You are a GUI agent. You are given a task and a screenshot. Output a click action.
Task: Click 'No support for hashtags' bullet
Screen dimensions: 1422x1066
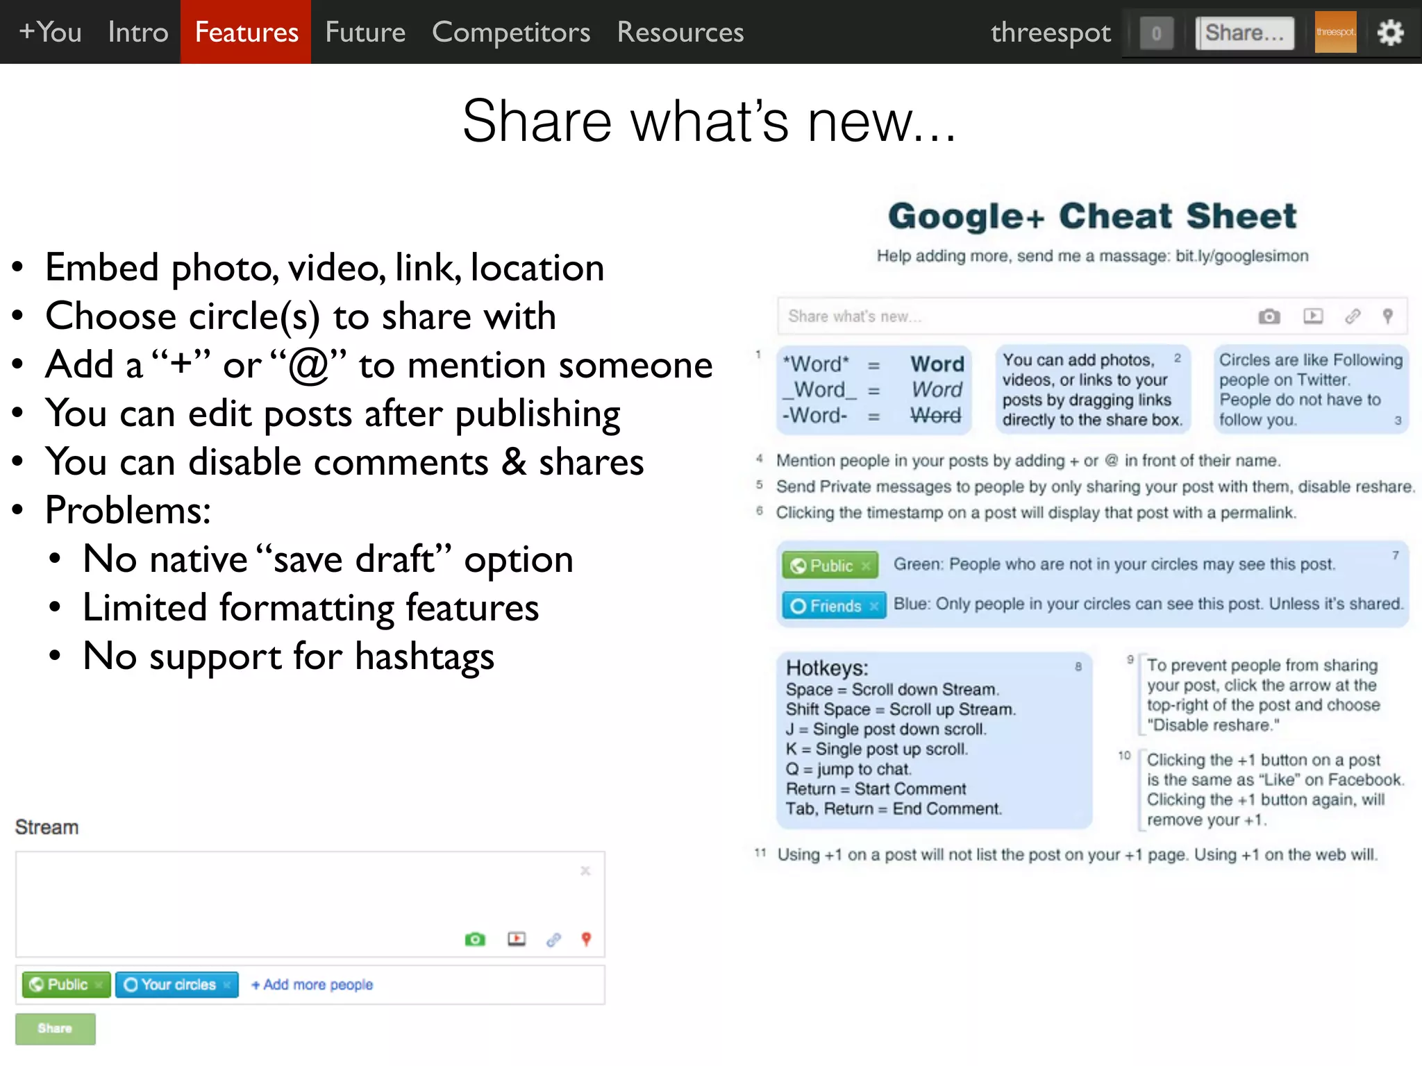coord(289,656)
